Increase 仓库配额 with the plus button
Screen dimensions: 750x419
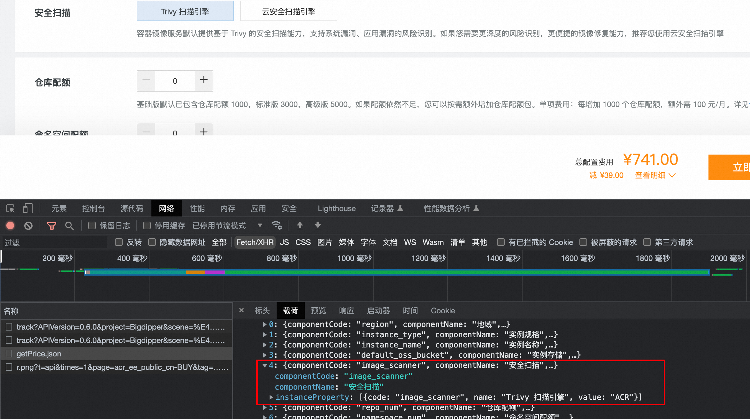coord(204,80)
